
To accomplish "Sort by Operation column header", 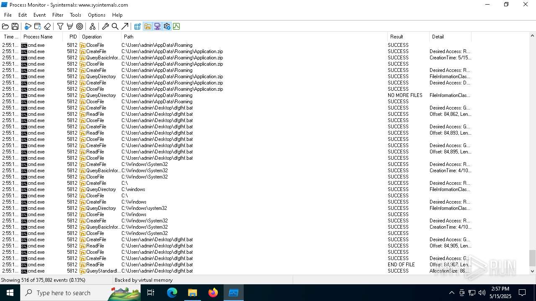I will coord(100,37).
